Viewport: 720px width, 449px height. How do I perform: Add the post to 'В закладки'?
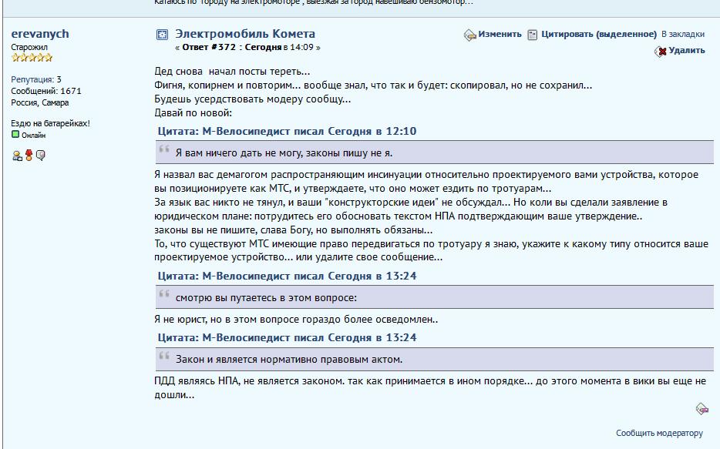[682, 34]
